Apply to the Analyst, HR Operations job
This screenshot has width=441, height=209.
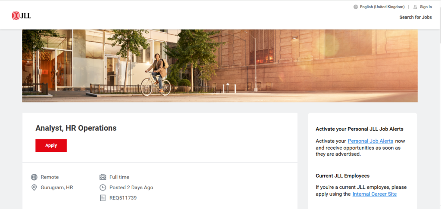[x=51, y=145]
